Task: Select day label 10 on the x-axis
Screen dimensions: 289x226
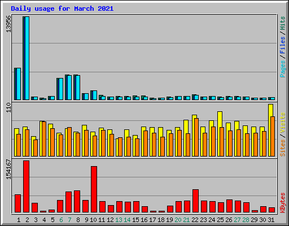Action: (x=93, y=220)
